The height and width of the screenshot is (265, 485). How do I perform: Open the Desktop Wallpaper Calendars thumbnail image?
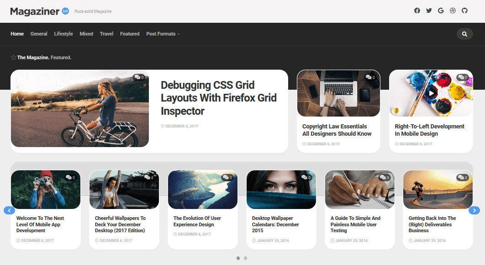(x=281, y=189)
